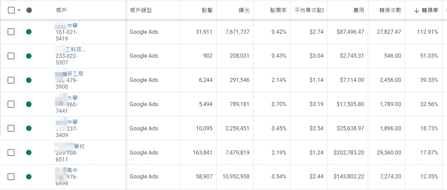Click the gray status dot column header
The image size is (447, 190).
(x=29, y=10)
